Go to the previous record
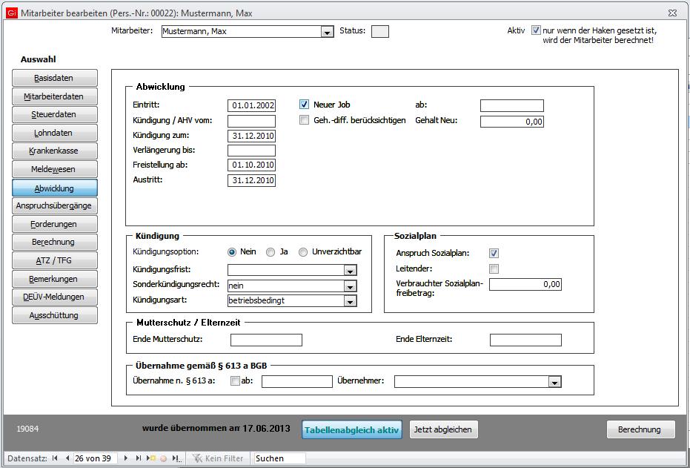This screenshot has width=690, height=468. [67, 458]
